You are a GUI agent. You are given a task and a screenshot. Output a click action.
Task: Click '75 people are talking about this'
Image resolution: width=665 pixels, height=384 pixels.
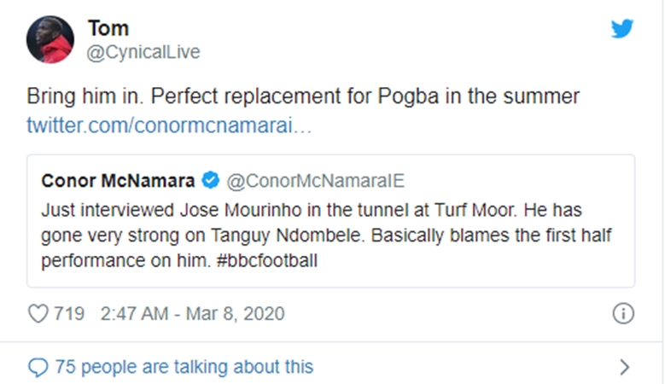coord(184,368)
